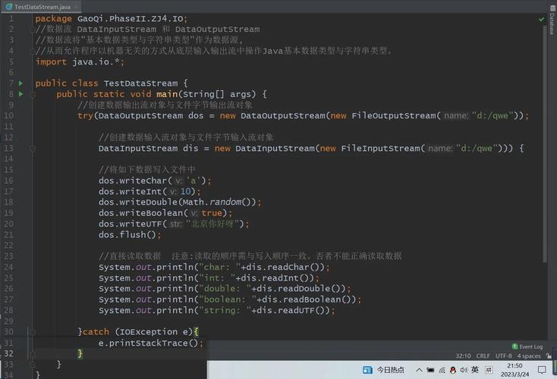Show hidden system tray icons chevron
This screenshot has height=379, width=557.
(x=419, y=370)
